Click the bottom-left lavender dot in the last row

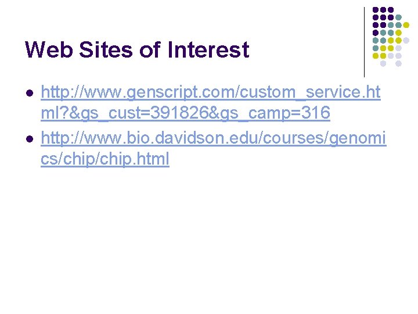point(383,63)
